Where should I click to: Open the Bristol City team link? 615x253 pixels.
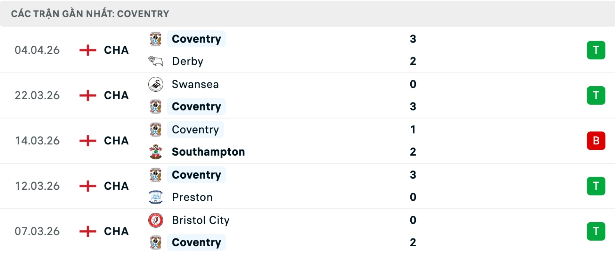[201, 220]
